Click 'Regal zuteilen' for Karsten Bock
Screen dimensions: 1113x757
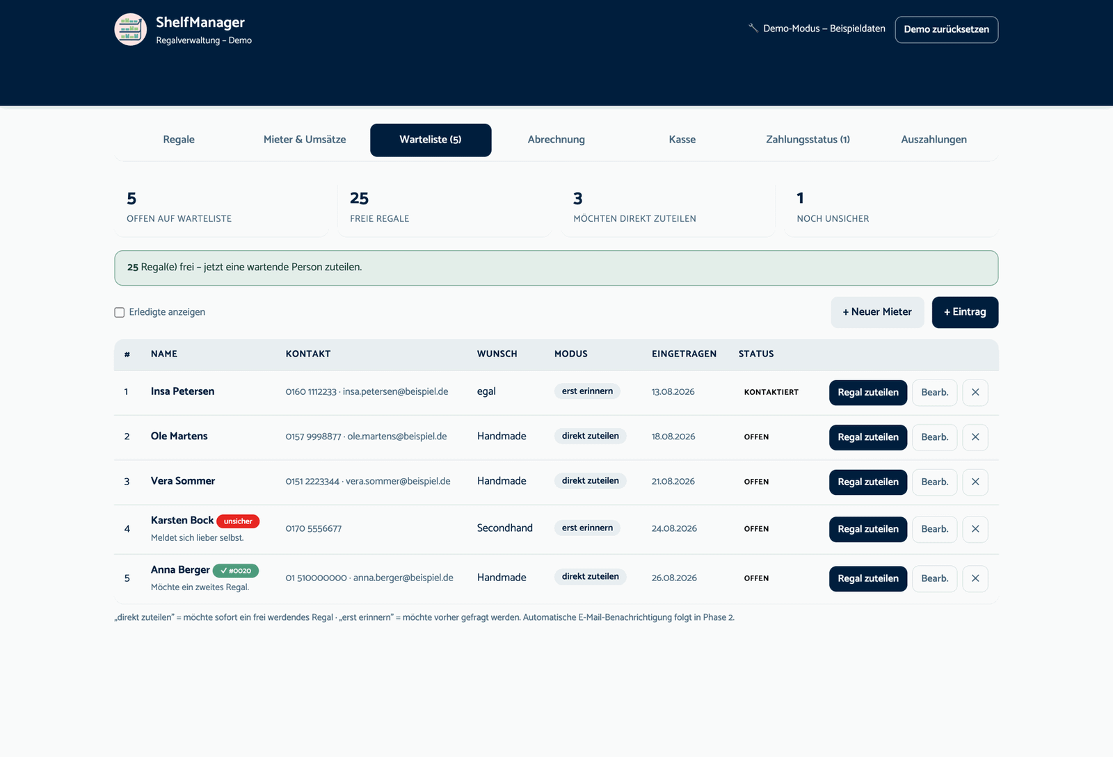pos(868,529)
